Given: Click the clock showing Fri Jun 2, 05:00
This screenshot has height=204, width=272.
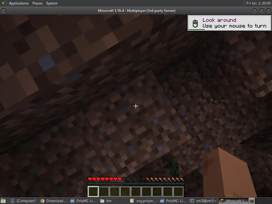Looking at the screenshot, I should tap(258, 3).
